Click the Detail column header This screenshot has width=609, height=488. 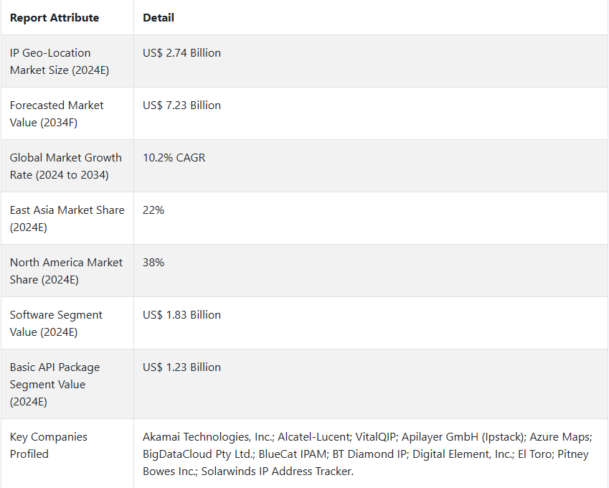click(159, 18)
